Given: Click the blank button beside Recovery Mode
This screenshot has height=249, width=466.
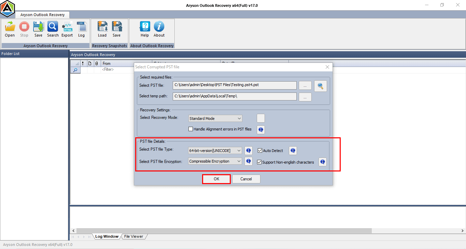Looking at the screenshot, I should [x=261, y=118].
